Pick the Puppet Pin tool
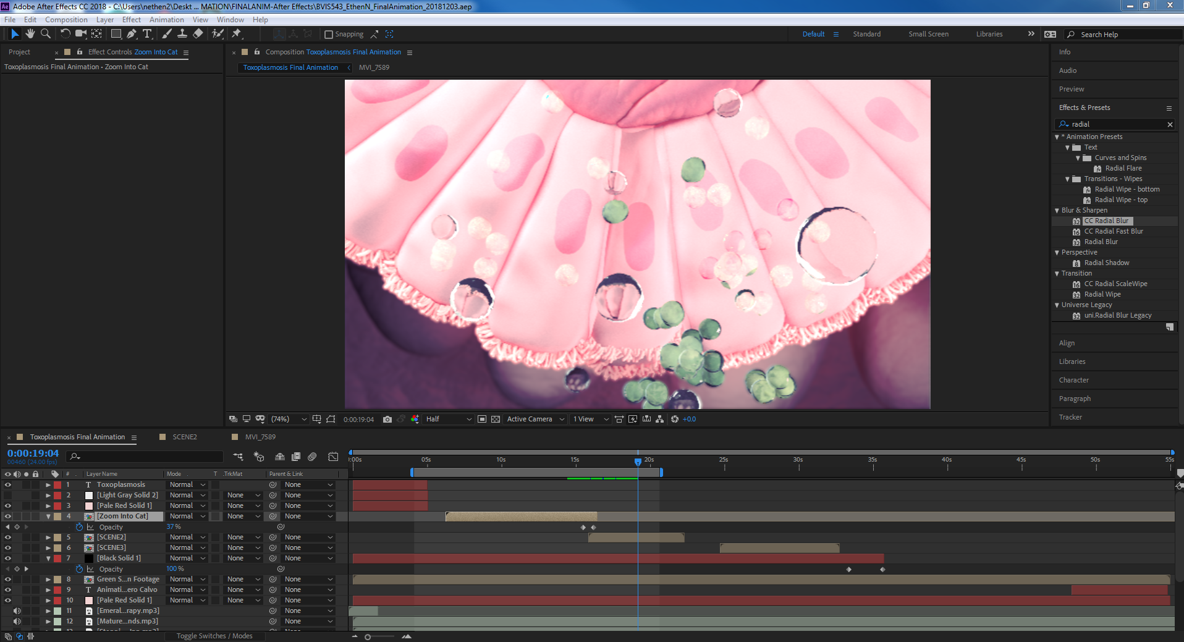 point(237,34)
